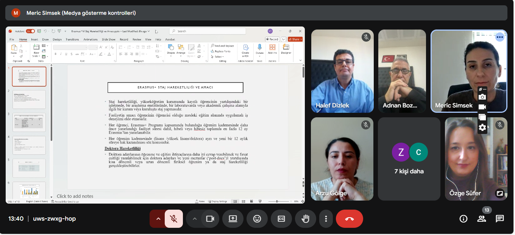Screen dimensions: 515x235
Task: Expand audio settings arrow beside microphone
Action: point(158,219)
